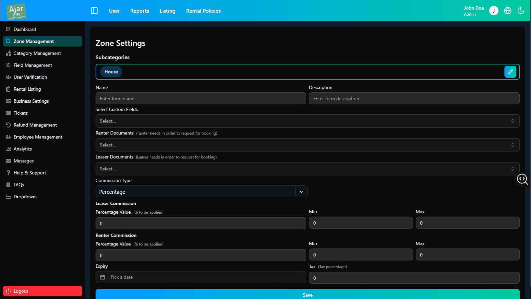The width and height of the screenshot is (531, 299).
Task: Open the Rental Policies menu
Action: tap(203, 11)
